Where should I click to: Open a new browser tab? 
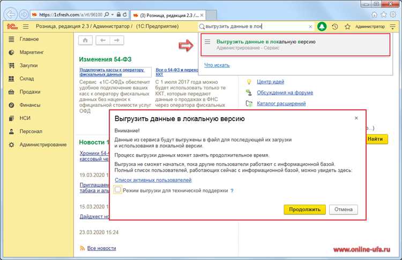(x=212, y=15)
